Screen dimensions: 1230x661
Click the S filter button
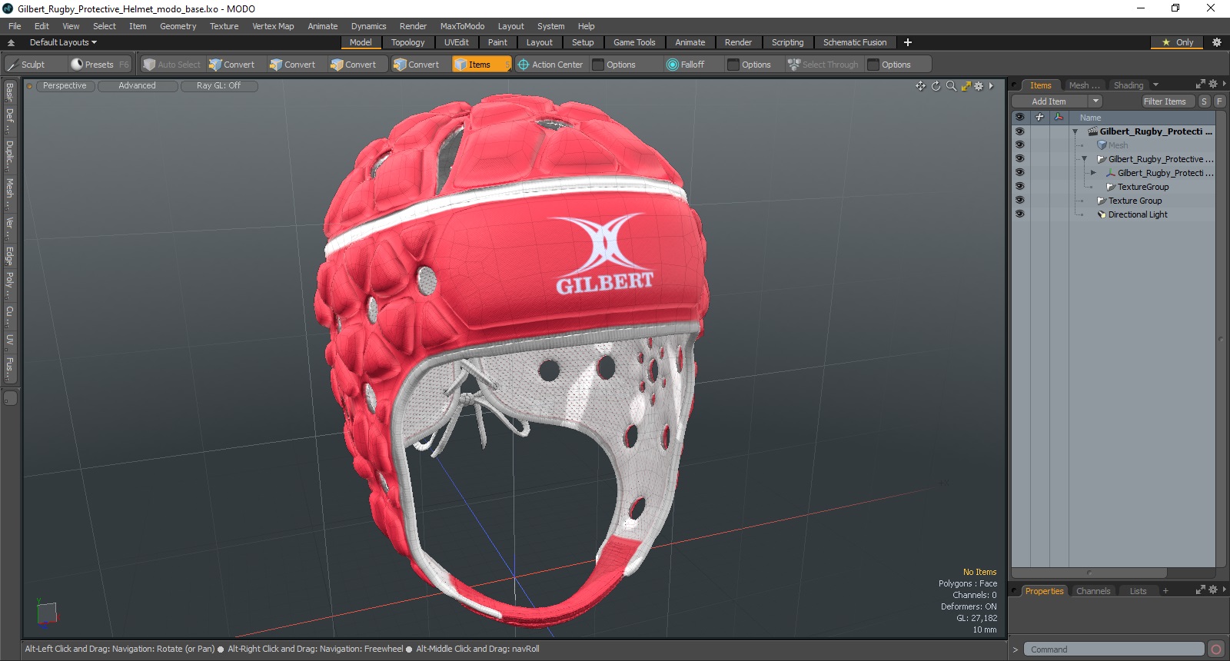1204,101
